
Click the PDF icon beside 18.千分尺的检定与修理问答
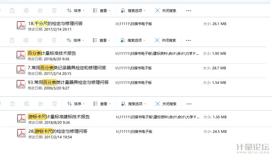(21, 26)
